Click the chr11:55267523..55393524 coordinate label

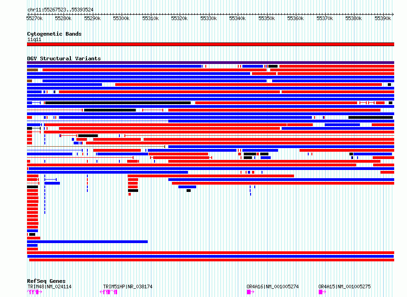(x=60, y=10)
